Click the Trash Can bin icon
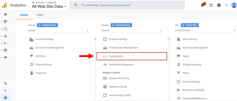 tap(32, 73)
